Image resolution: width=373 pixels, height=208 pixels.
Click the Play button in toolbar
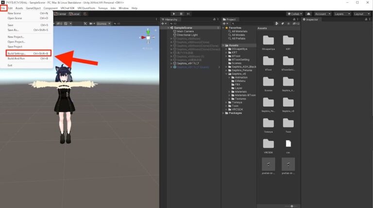174,14
